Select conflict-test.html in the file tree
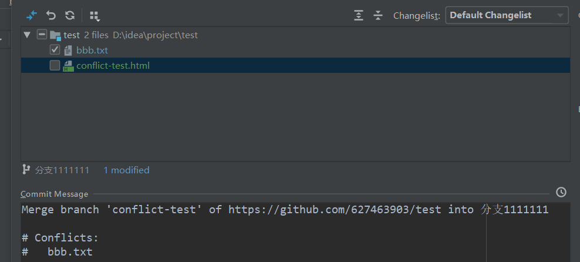Screen dimensions: 580x262 pos(113,66)
